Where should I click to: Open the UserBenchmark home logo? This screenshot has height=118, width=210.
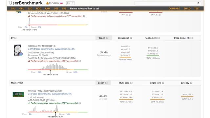(26, 3)
